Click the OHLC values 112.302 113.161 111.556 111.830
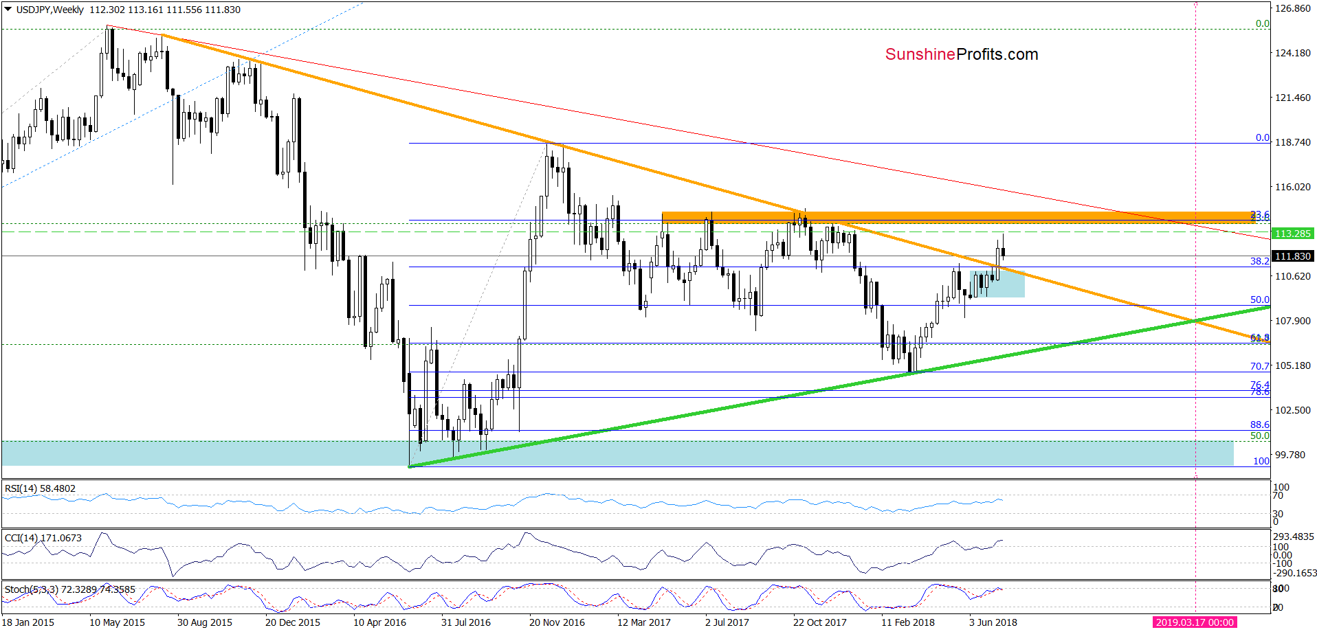 tap(165, 10)
